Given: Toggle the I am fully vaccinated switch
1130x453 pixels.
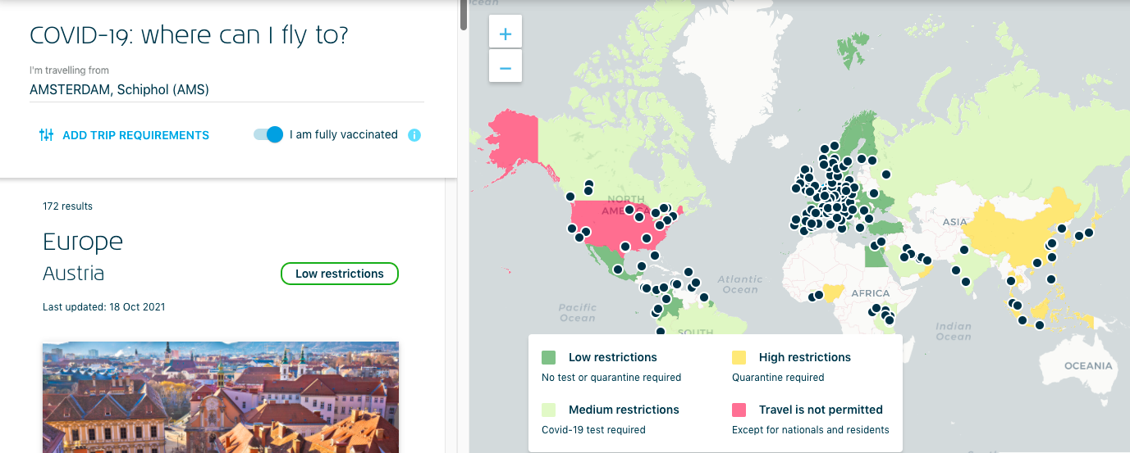Looking at the screenshot, I should (268, 134).
